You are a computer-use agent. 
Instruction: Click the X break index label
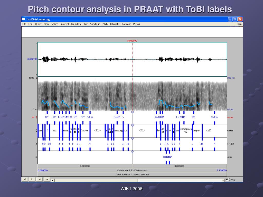(x=167, y=144)
